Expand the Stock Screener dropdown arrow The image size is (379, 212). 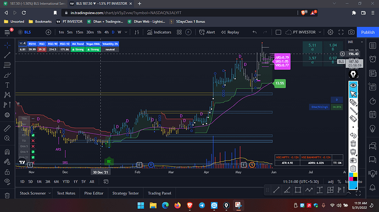[49, 193]
